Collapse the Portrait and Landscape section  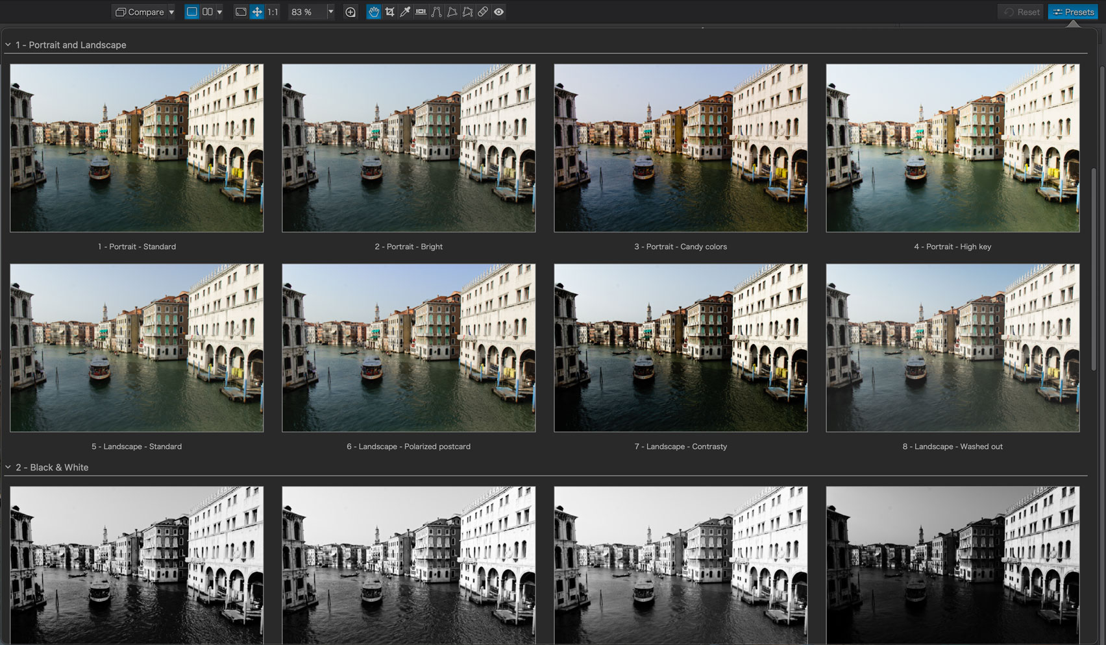coord(8,45)
